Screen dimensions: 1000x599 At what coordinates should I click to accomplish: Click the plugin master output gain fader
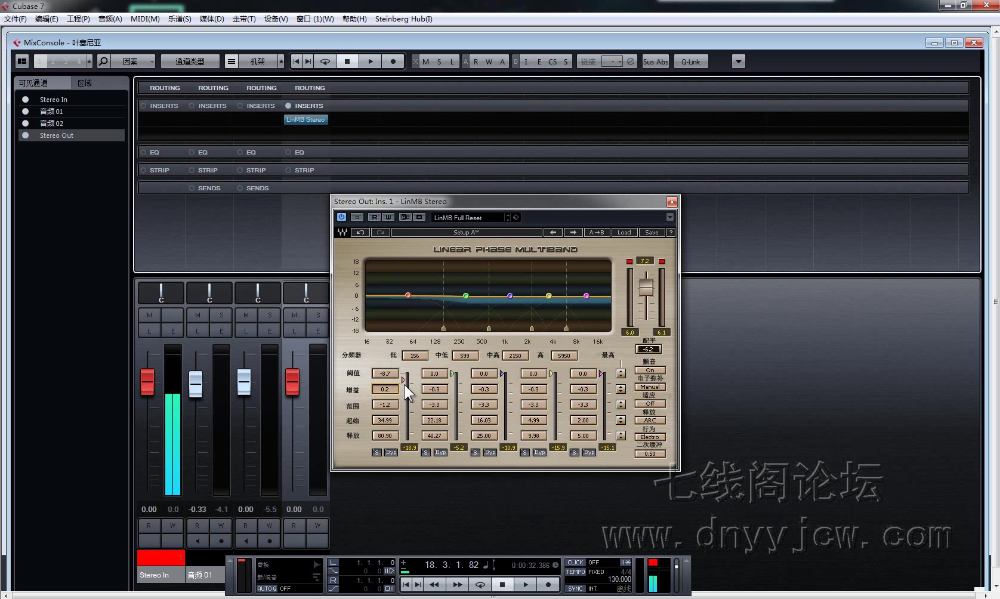click(646, 286)
